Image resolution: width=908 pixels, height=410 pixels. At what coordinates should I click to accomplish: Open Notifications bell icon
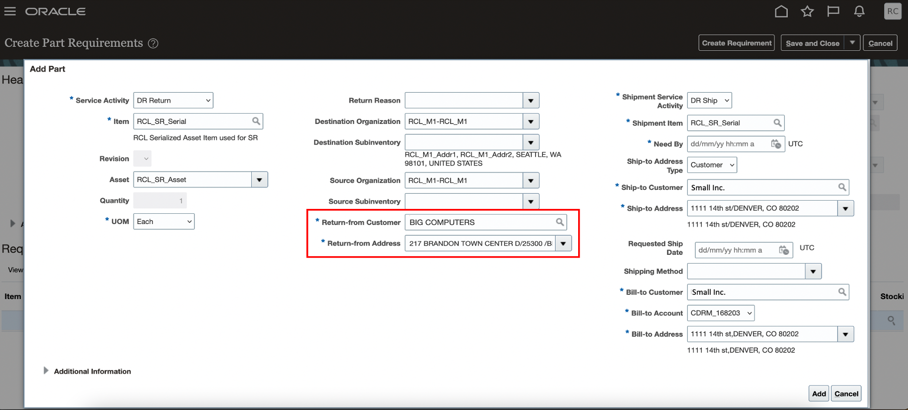(859, 11)
